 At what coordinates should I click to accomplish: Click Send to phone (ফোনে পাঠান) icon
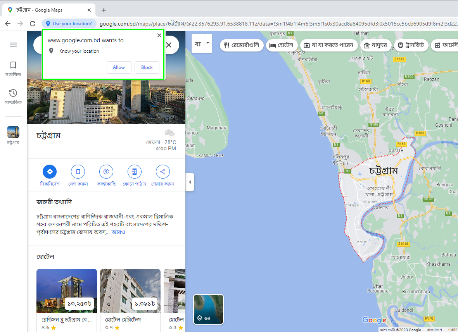coord(134,172)
